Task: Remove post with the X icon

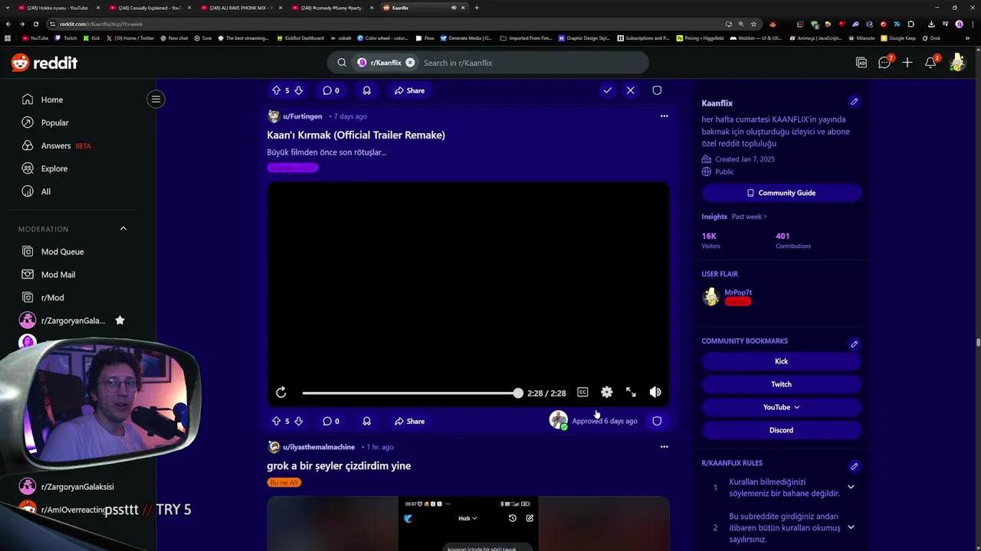Action: (x=630, y=90)
